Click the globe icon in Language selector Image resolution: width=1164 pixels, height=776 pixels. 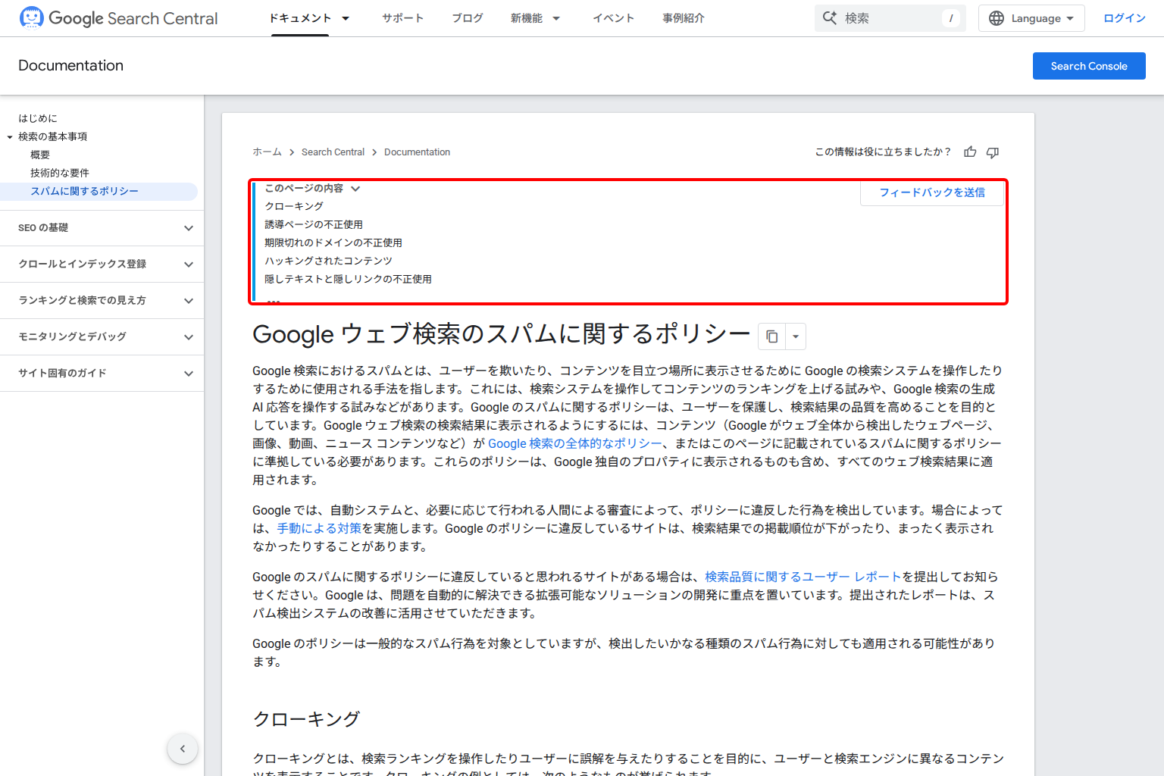(997, 18)
